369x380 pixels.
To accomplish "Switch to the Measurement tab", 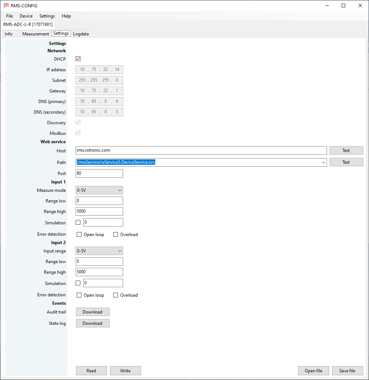I will click(35, 34).
